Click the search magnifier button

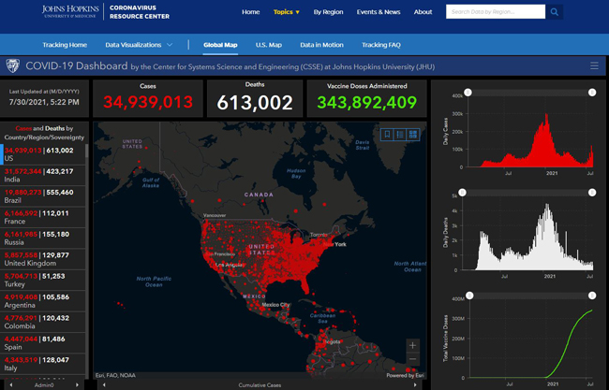(x=555, y=12)
